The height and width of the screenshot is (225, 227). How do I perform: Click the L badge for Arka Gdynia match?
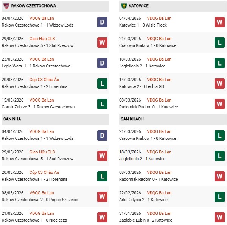(220, 197)
